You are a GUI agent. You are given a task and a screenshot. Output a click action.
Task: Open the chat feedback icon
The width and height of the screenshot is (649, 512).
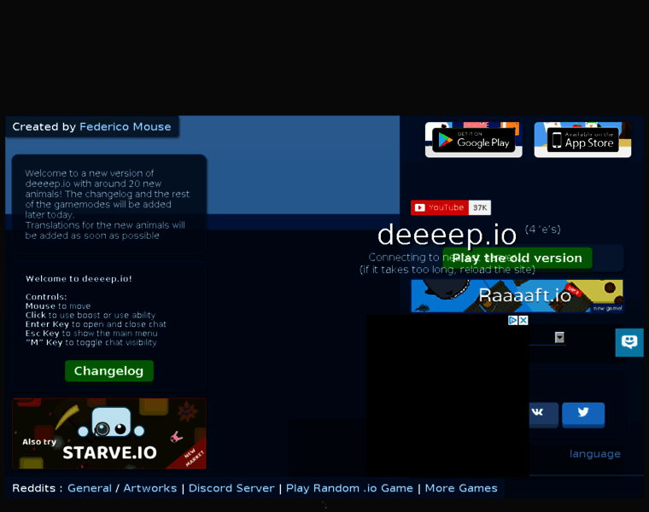(x=629, y=342)
